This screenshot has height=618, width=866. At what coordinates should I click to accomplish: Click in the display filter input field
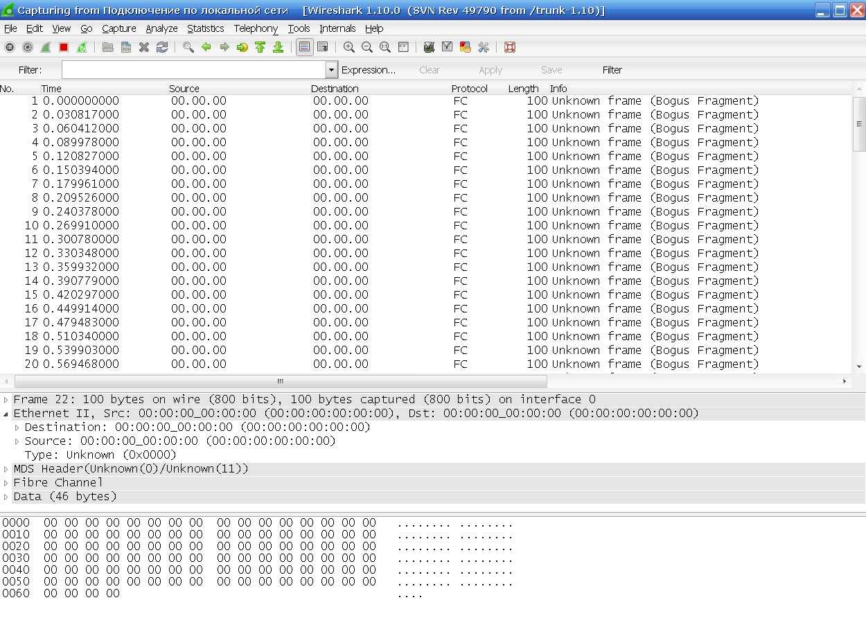click(x=193, y=70)
